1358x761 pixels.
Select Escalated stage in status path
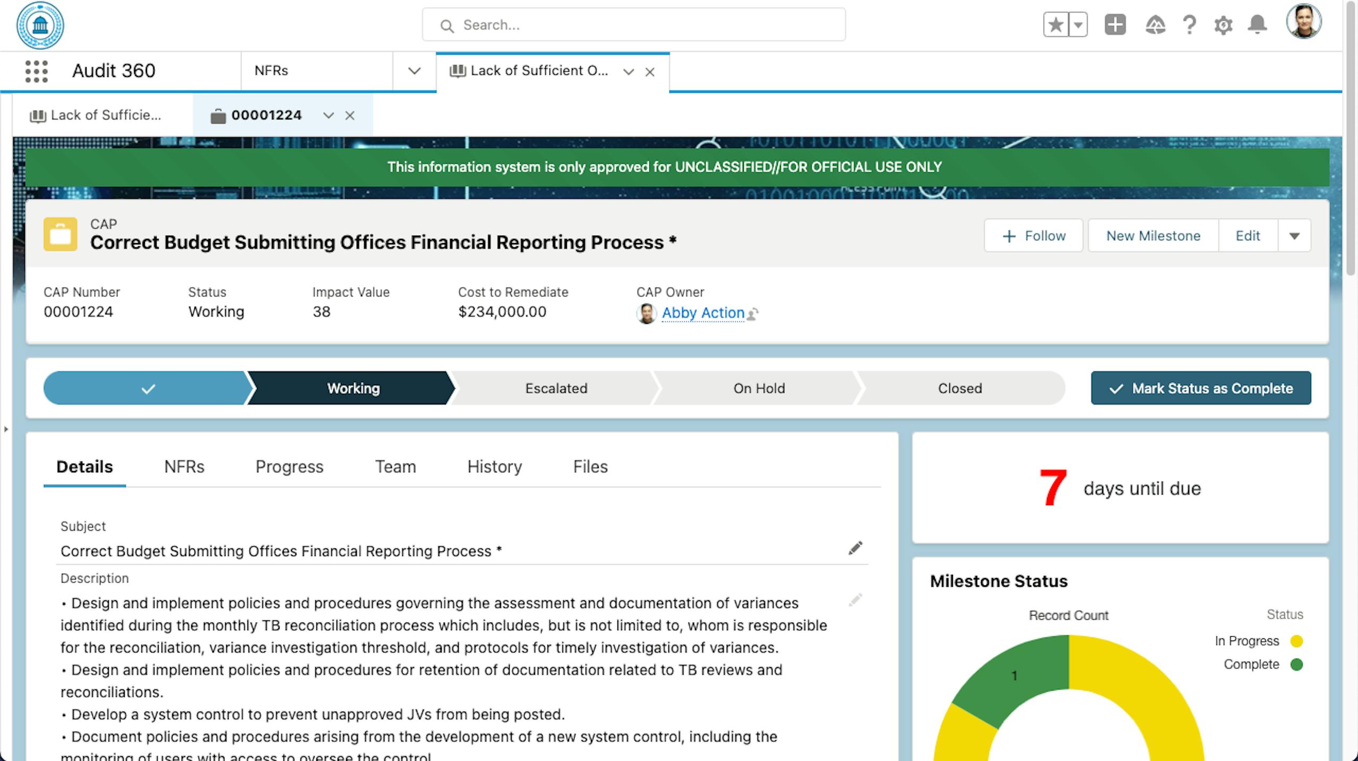click(556, 388)
